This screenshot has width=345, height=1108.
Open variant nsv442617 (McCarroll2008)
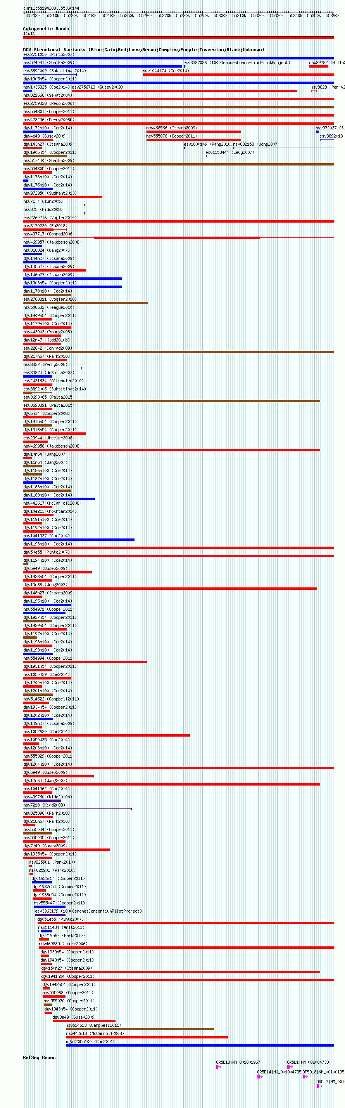tap(52, 503)
